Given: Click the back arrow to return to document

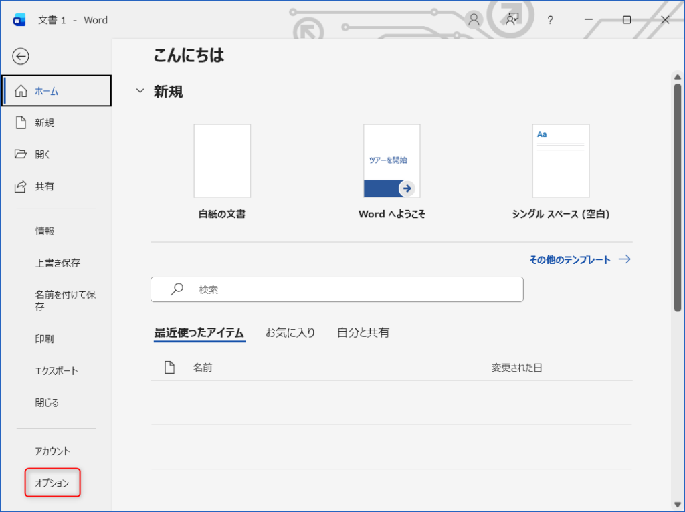Looking at the screenshot, I should (21, 57).
